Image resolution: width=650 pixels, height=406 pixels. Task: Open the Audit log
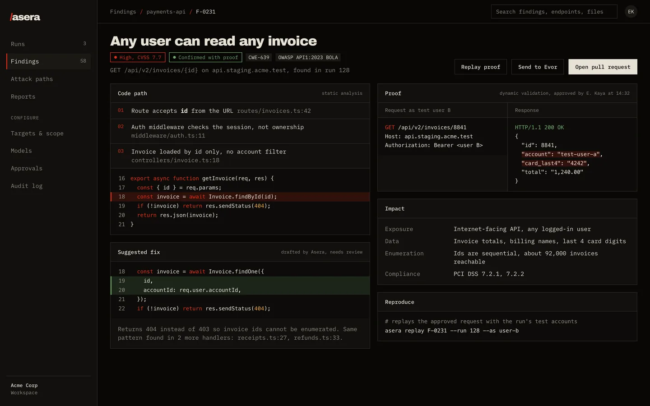click(x=48, y=186)
